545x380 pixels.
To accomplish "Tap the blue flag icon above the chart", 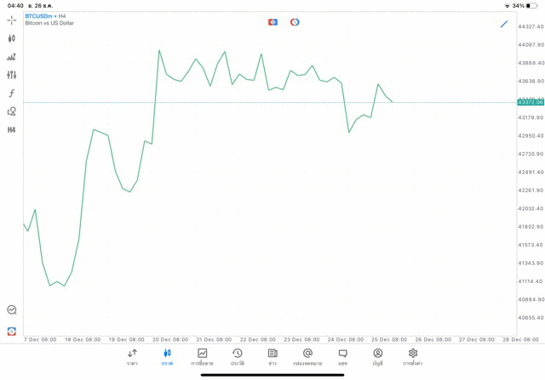I will [x=272, y=22].
